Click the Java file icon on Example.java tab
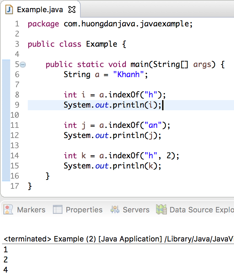234x278 pixels. coord(9,9)
